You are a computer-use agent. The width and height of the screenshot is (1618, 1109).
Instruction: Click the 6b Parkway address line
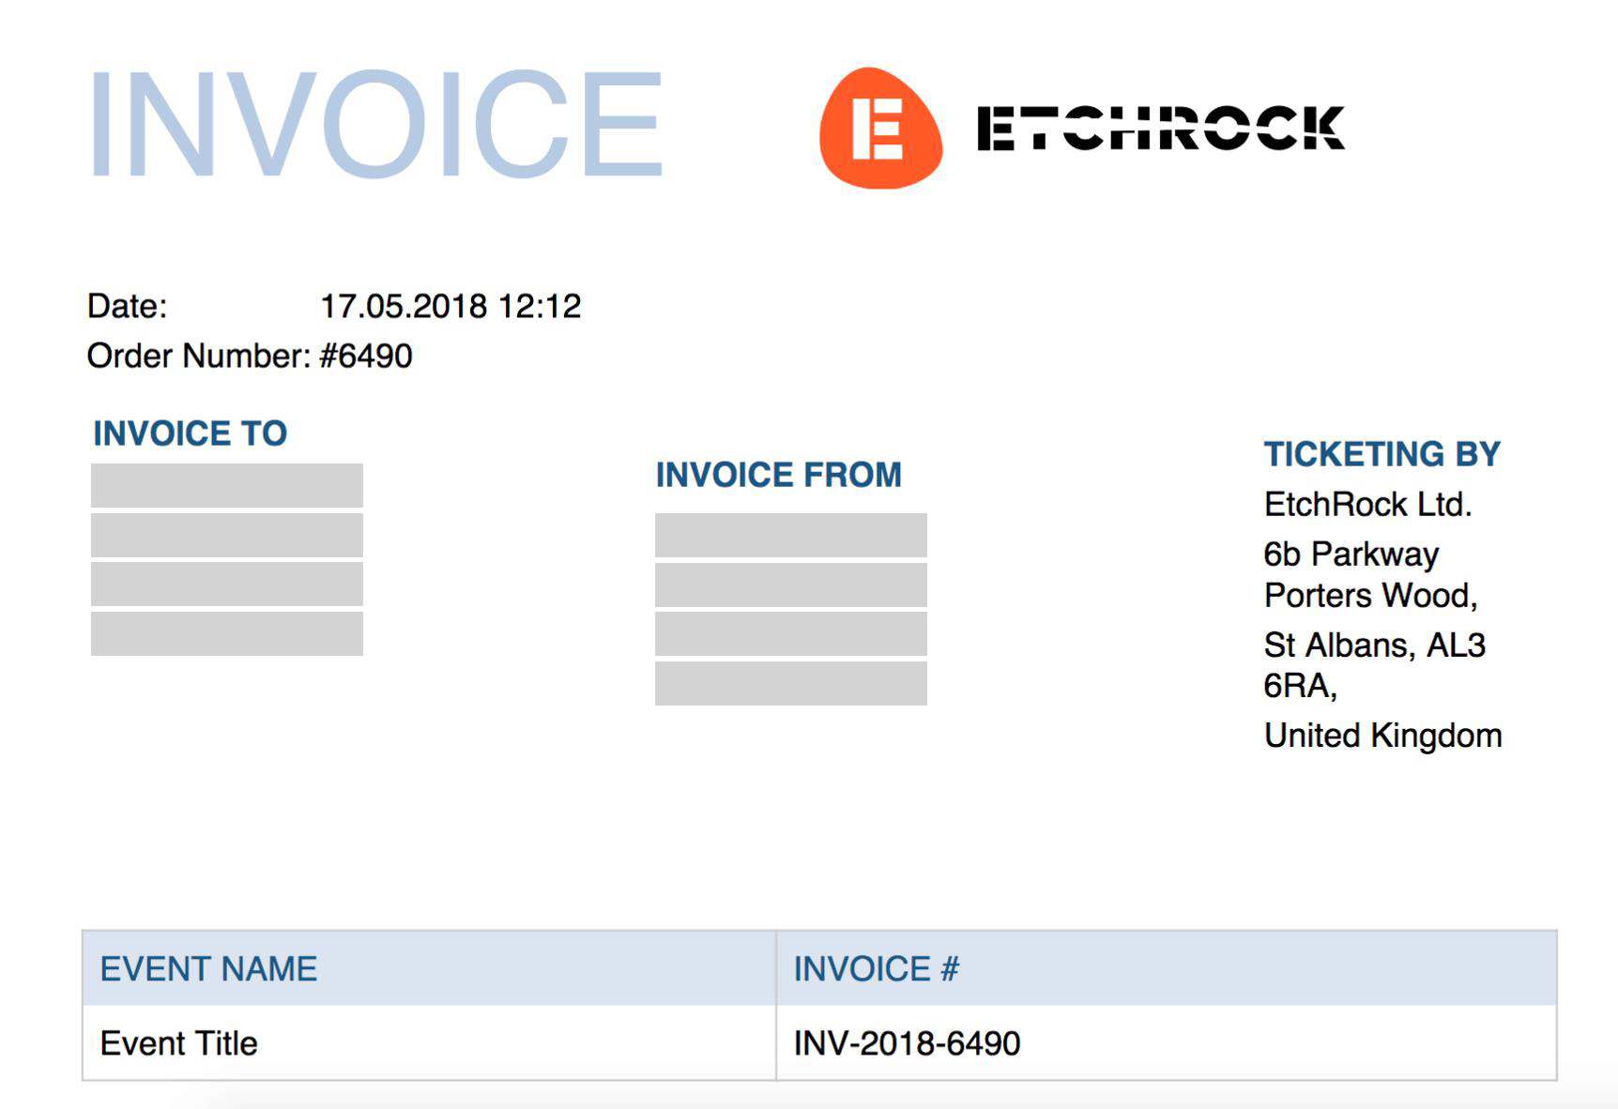tap(1351, 554)
